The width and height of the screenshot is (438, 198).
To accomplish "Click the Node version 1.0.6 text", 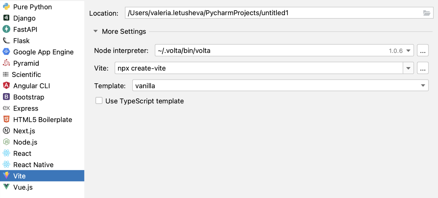I will click(396, 51).
